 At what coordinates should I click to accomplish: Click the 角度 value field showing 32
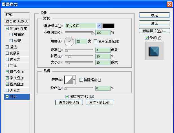[81, 41]
